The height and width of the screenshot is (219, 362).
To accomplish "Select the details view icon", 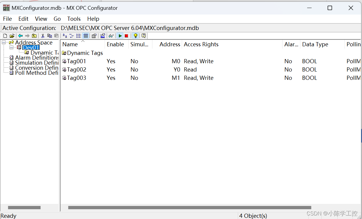I will click(x=85, y=36).
